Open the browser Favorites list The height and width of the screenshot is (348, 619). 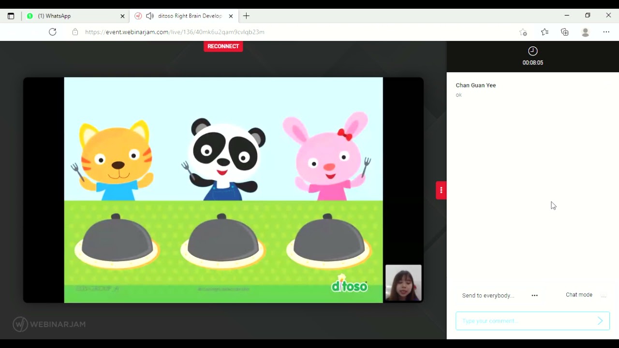(x=545, y=32)
